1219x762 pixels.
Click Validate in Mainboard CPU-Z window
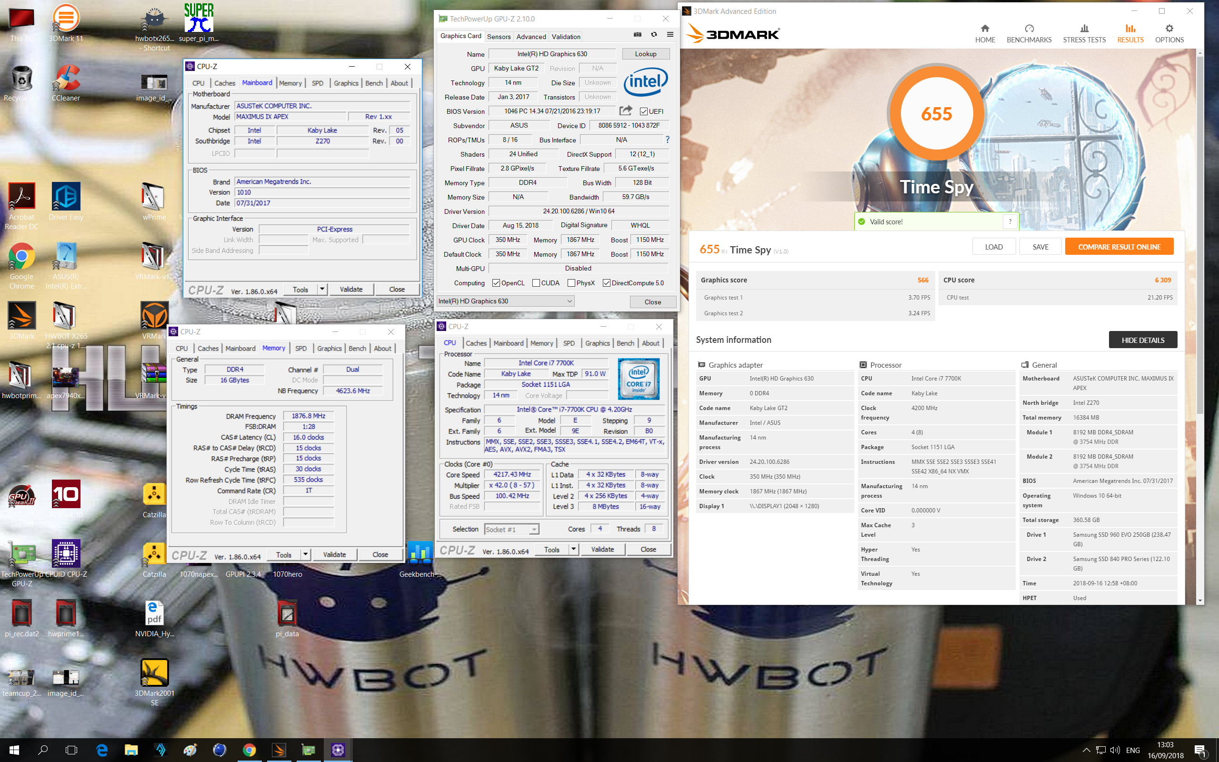(x=351, y=289)
